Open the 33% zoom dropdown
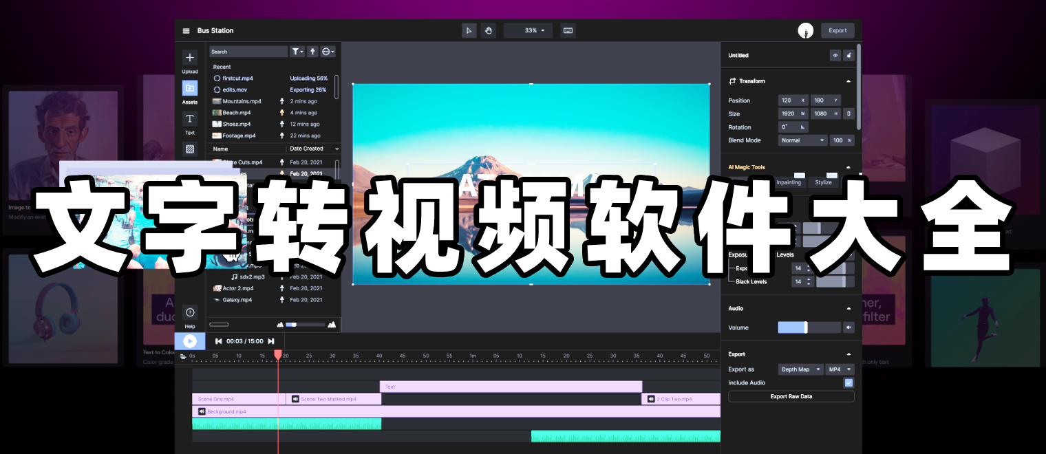 click(529, 30)
